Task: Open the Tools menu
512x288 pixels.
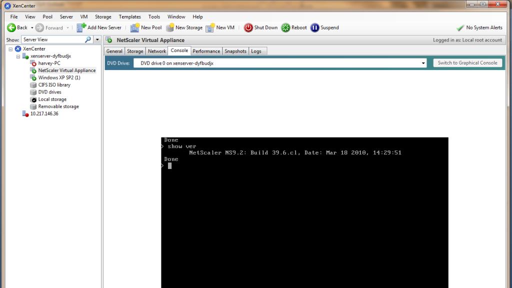Action: [154, 16]
